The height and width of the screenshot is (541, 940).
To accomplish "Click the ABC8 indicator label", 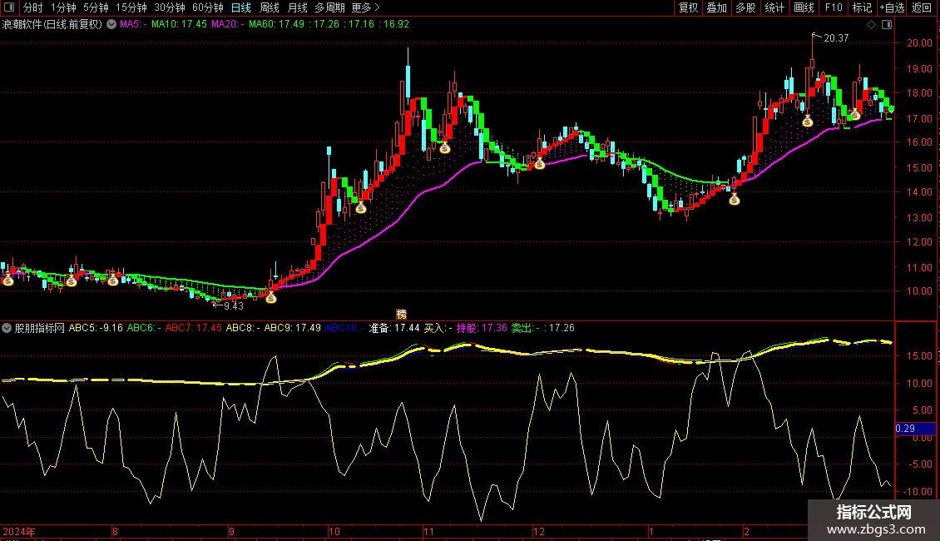I will point(243,328).
